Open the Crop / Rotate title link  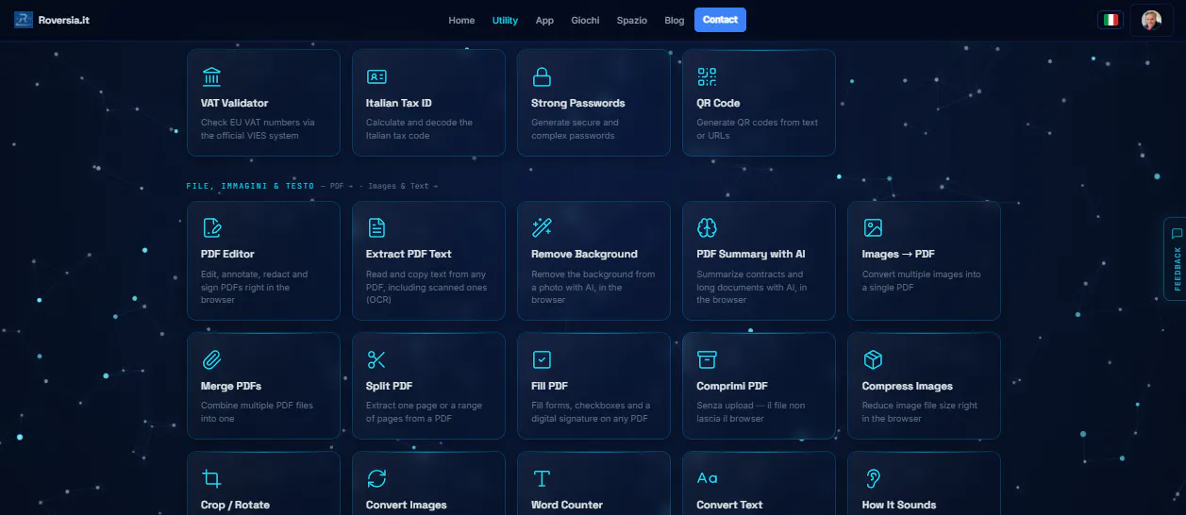tap(235, 505)
